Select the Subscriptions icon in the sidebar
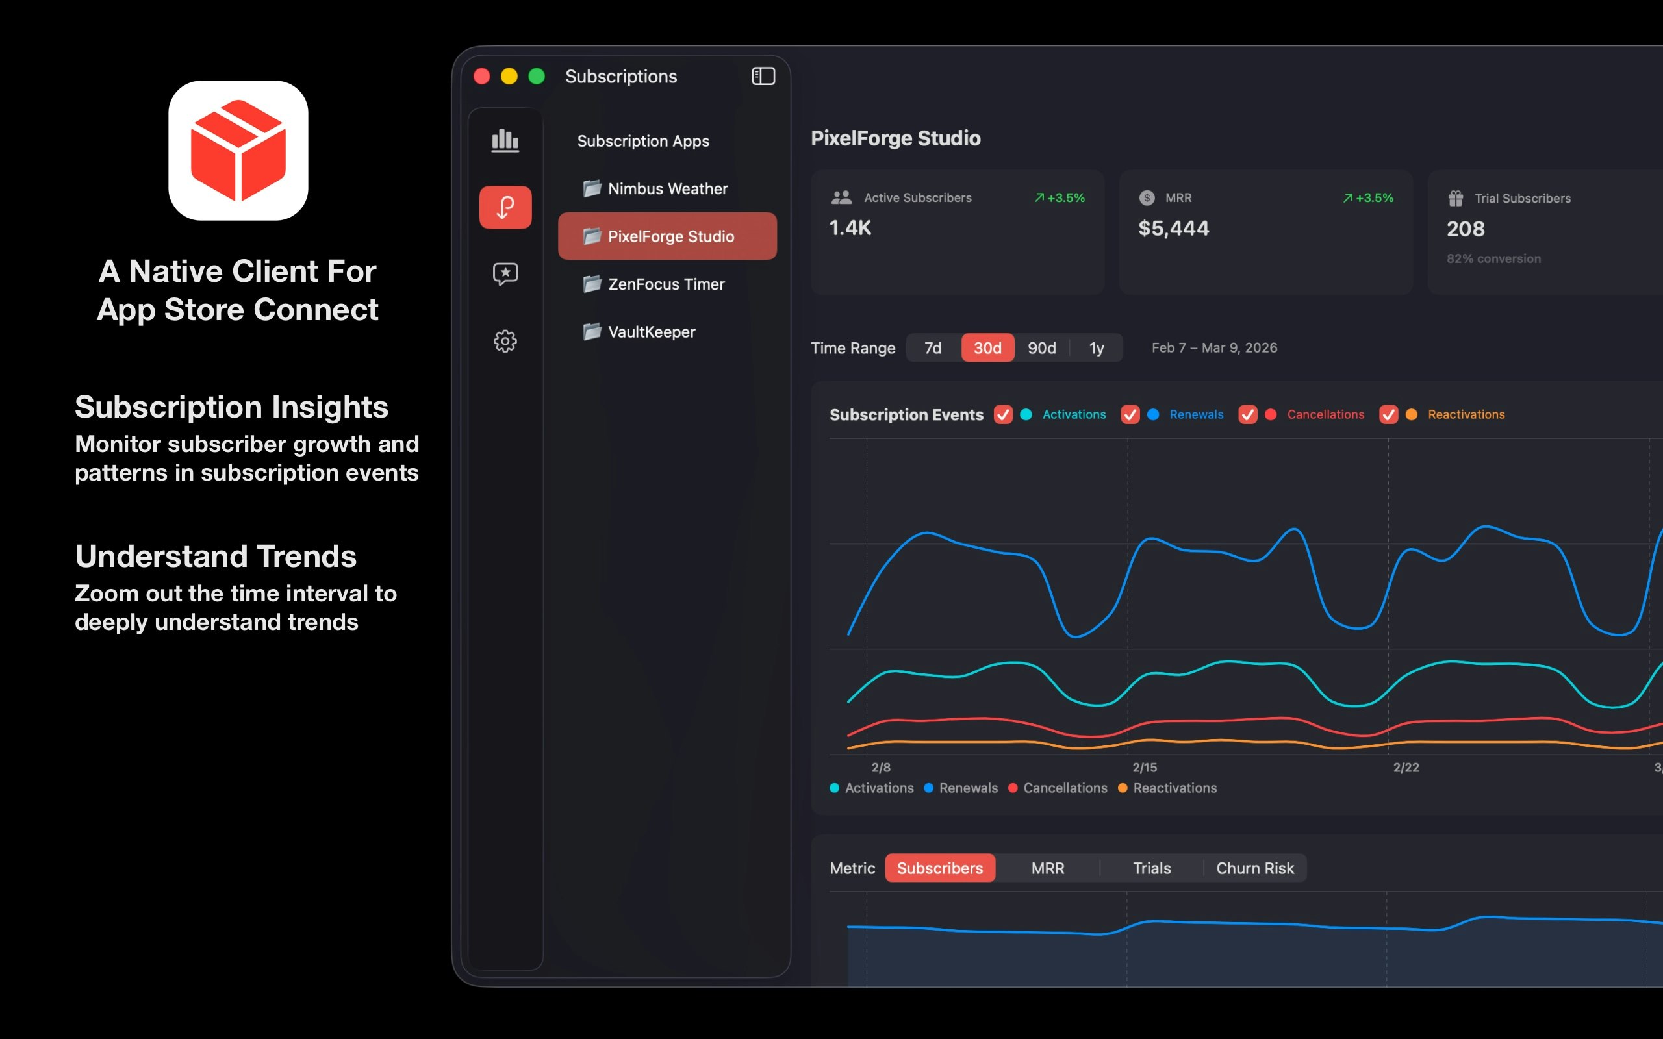 505,206
